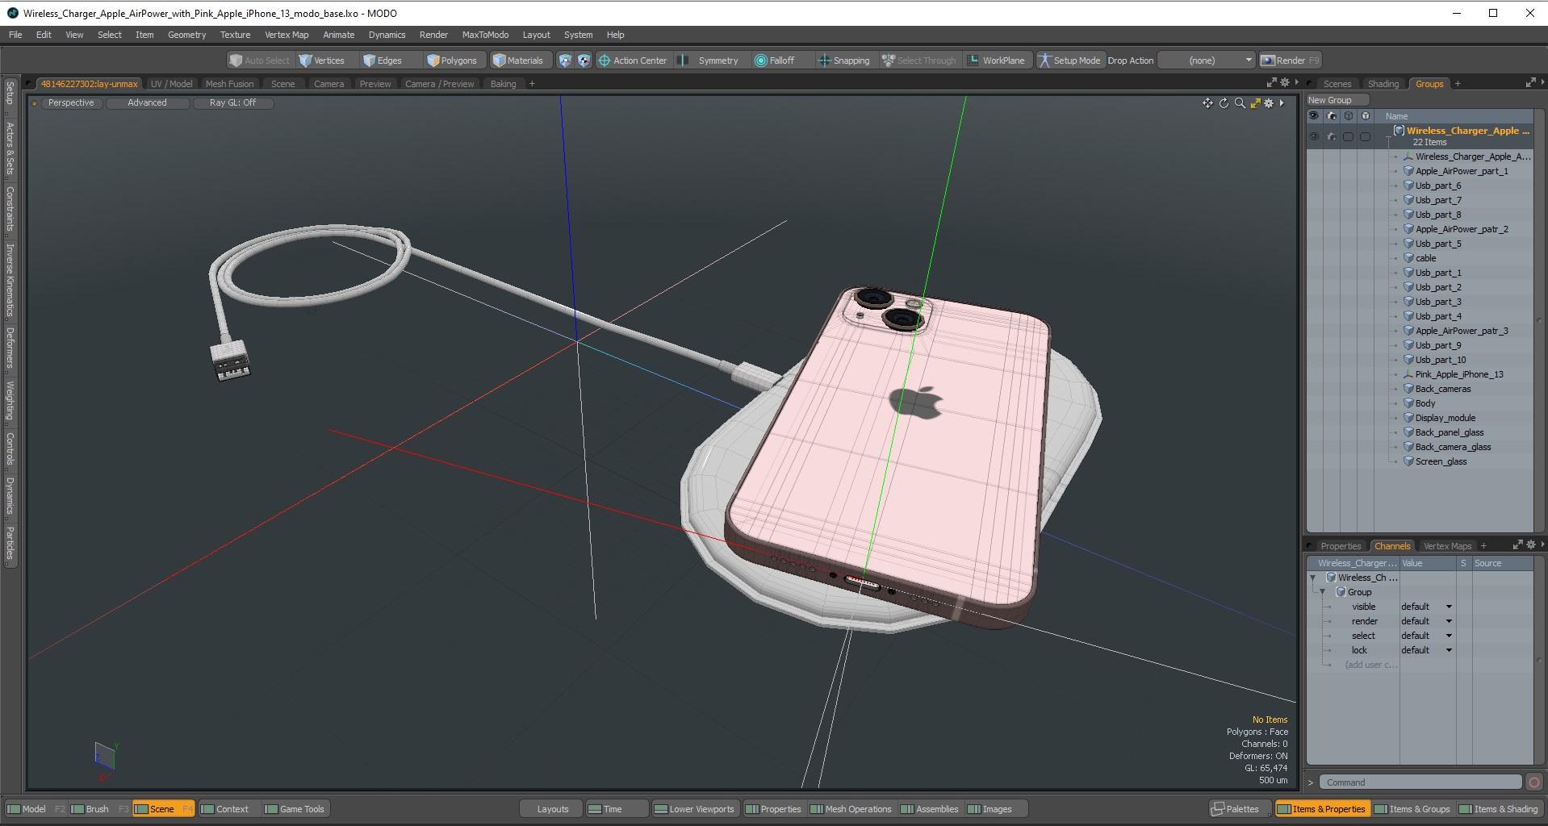This screenshot has width=1548, height=826.
Task: Open the viewport tab bar settings gear
Action: click(x=1285, y=83)
